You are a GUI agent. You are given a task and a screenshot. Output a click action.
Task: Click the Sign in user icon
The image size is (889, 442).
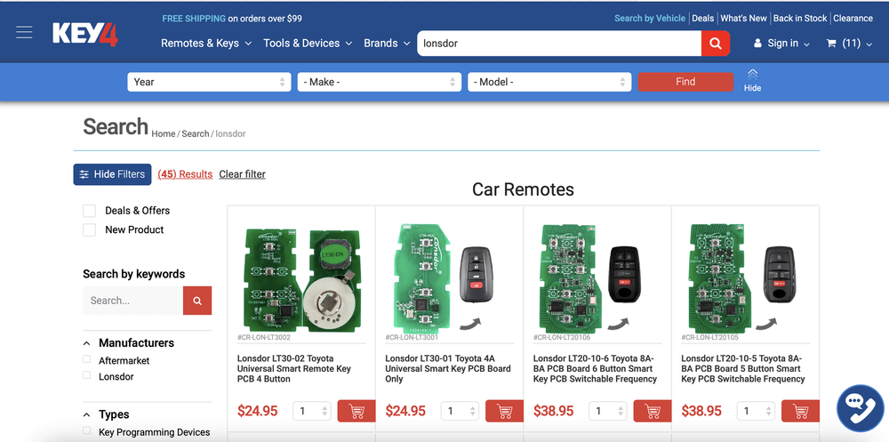pos(757,43)
